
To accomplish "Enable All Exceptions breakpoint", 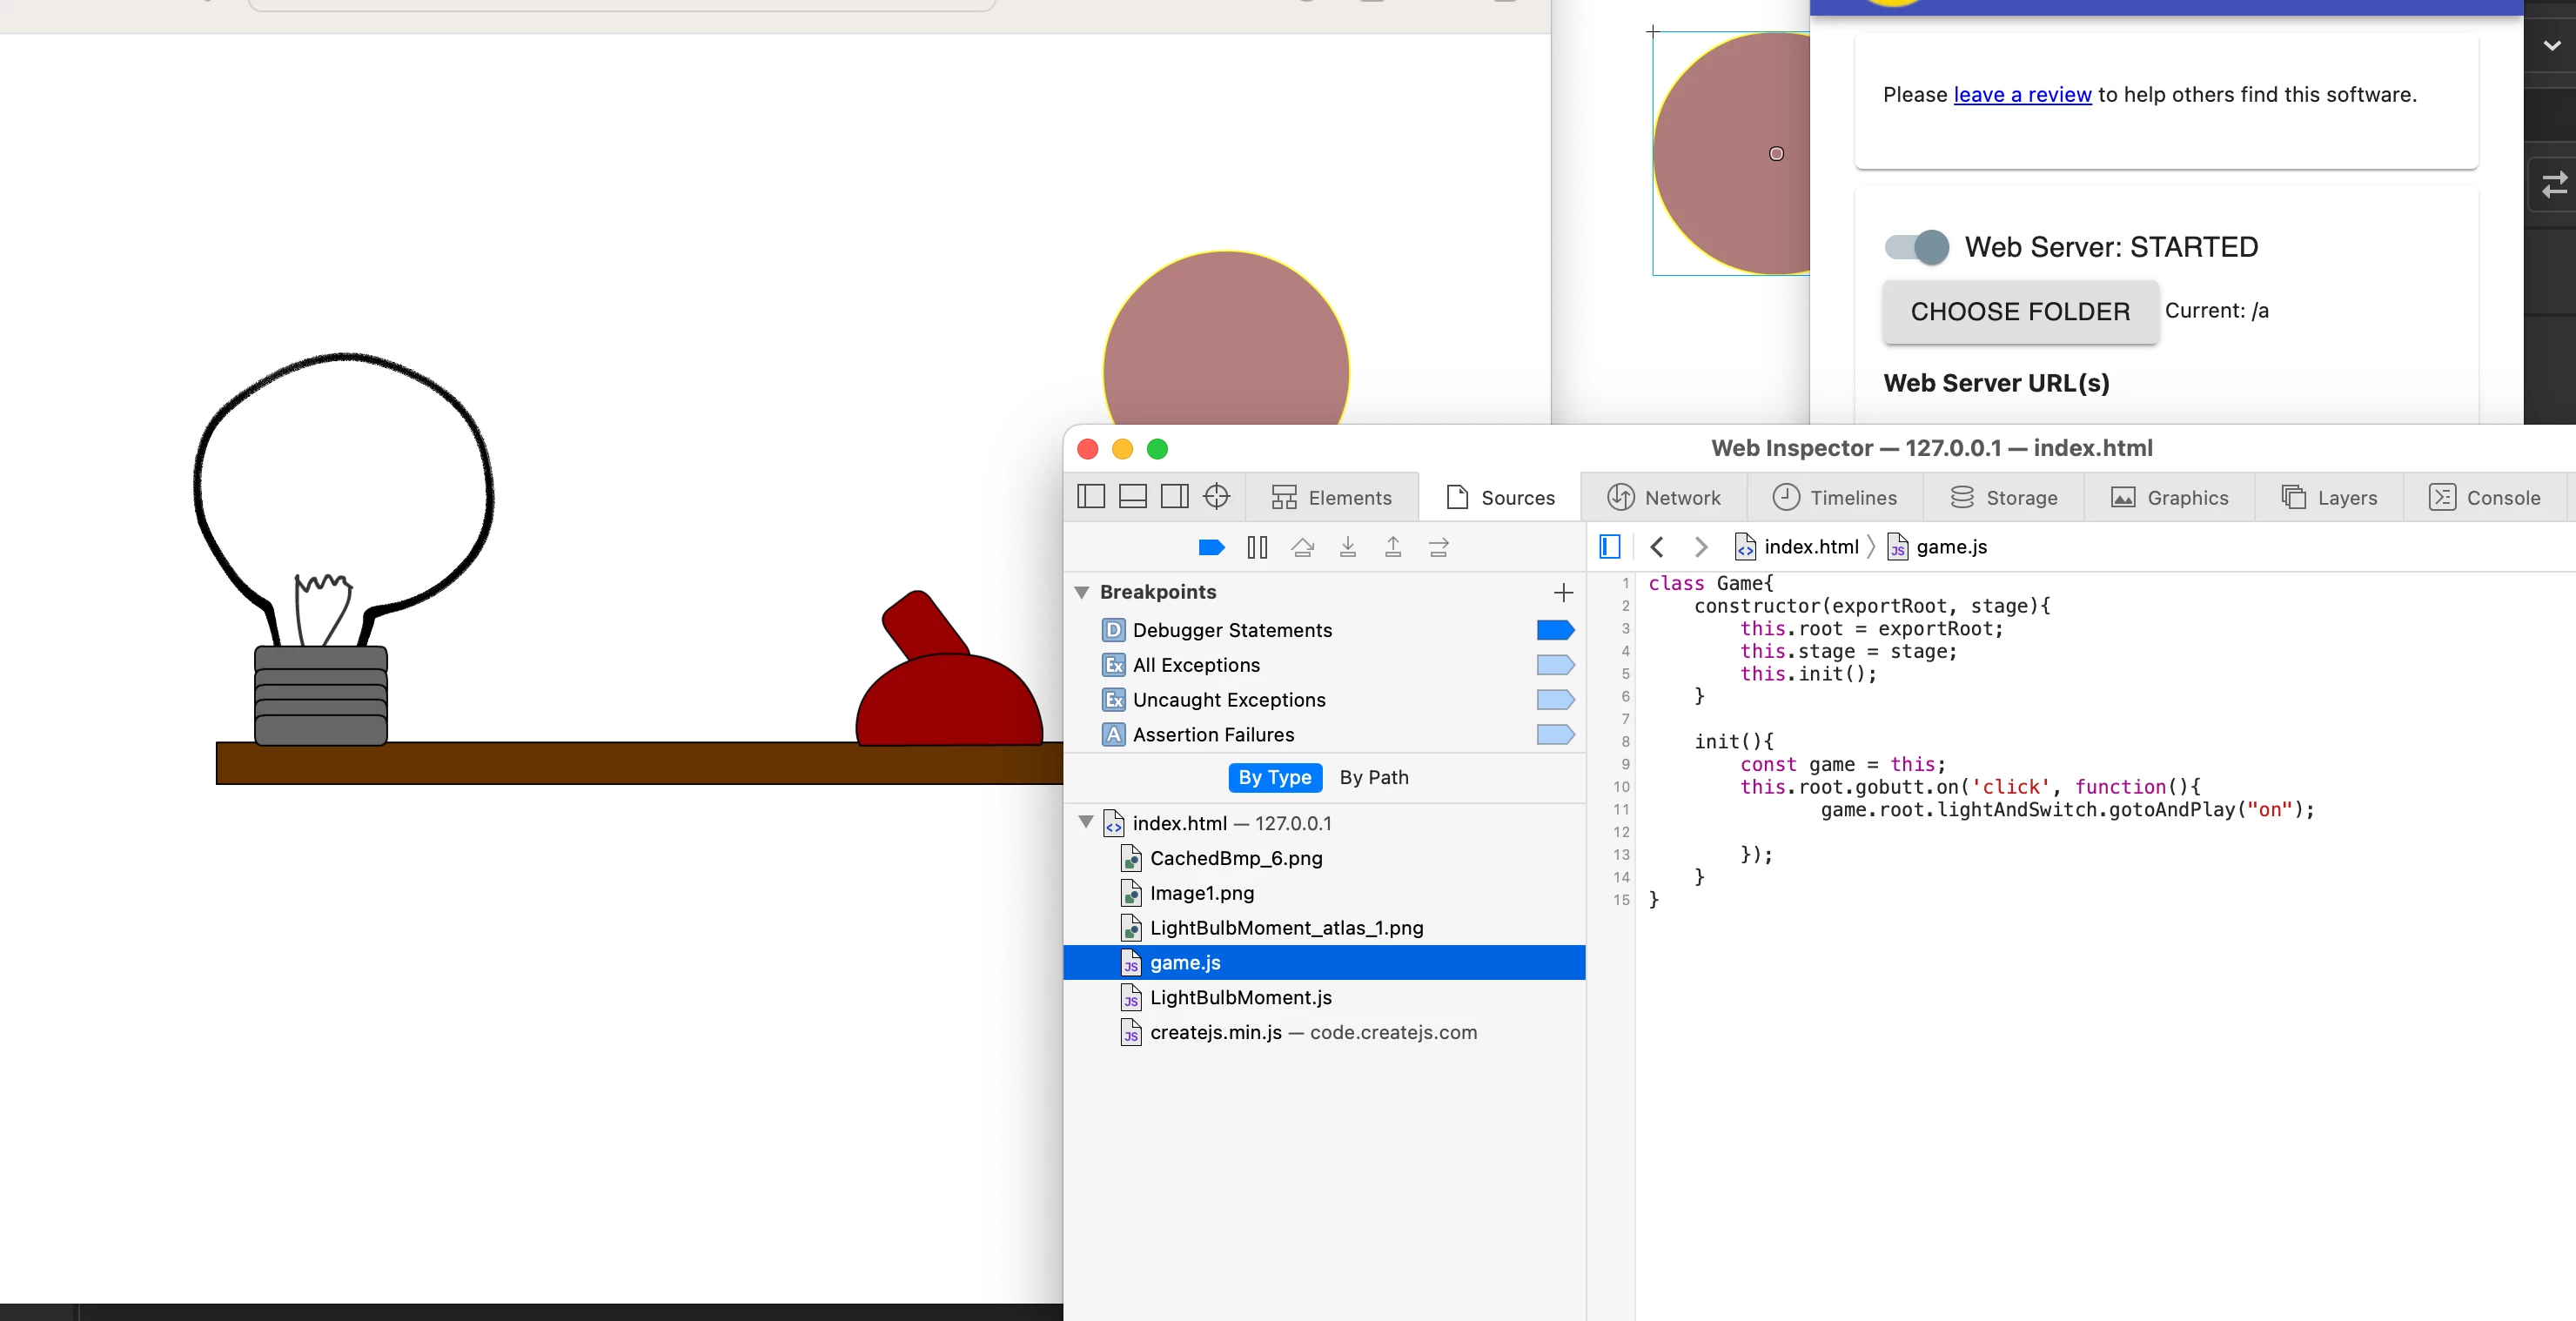I will point(1555,665).
